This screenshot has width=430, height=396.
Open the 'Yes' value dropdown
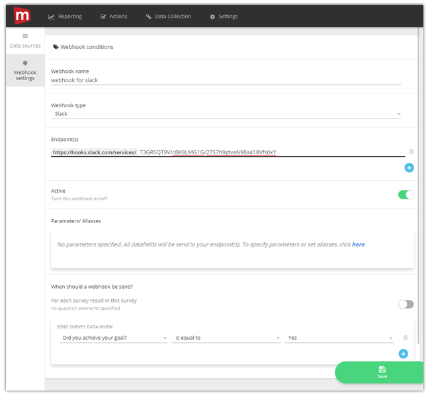click(339, 338)
